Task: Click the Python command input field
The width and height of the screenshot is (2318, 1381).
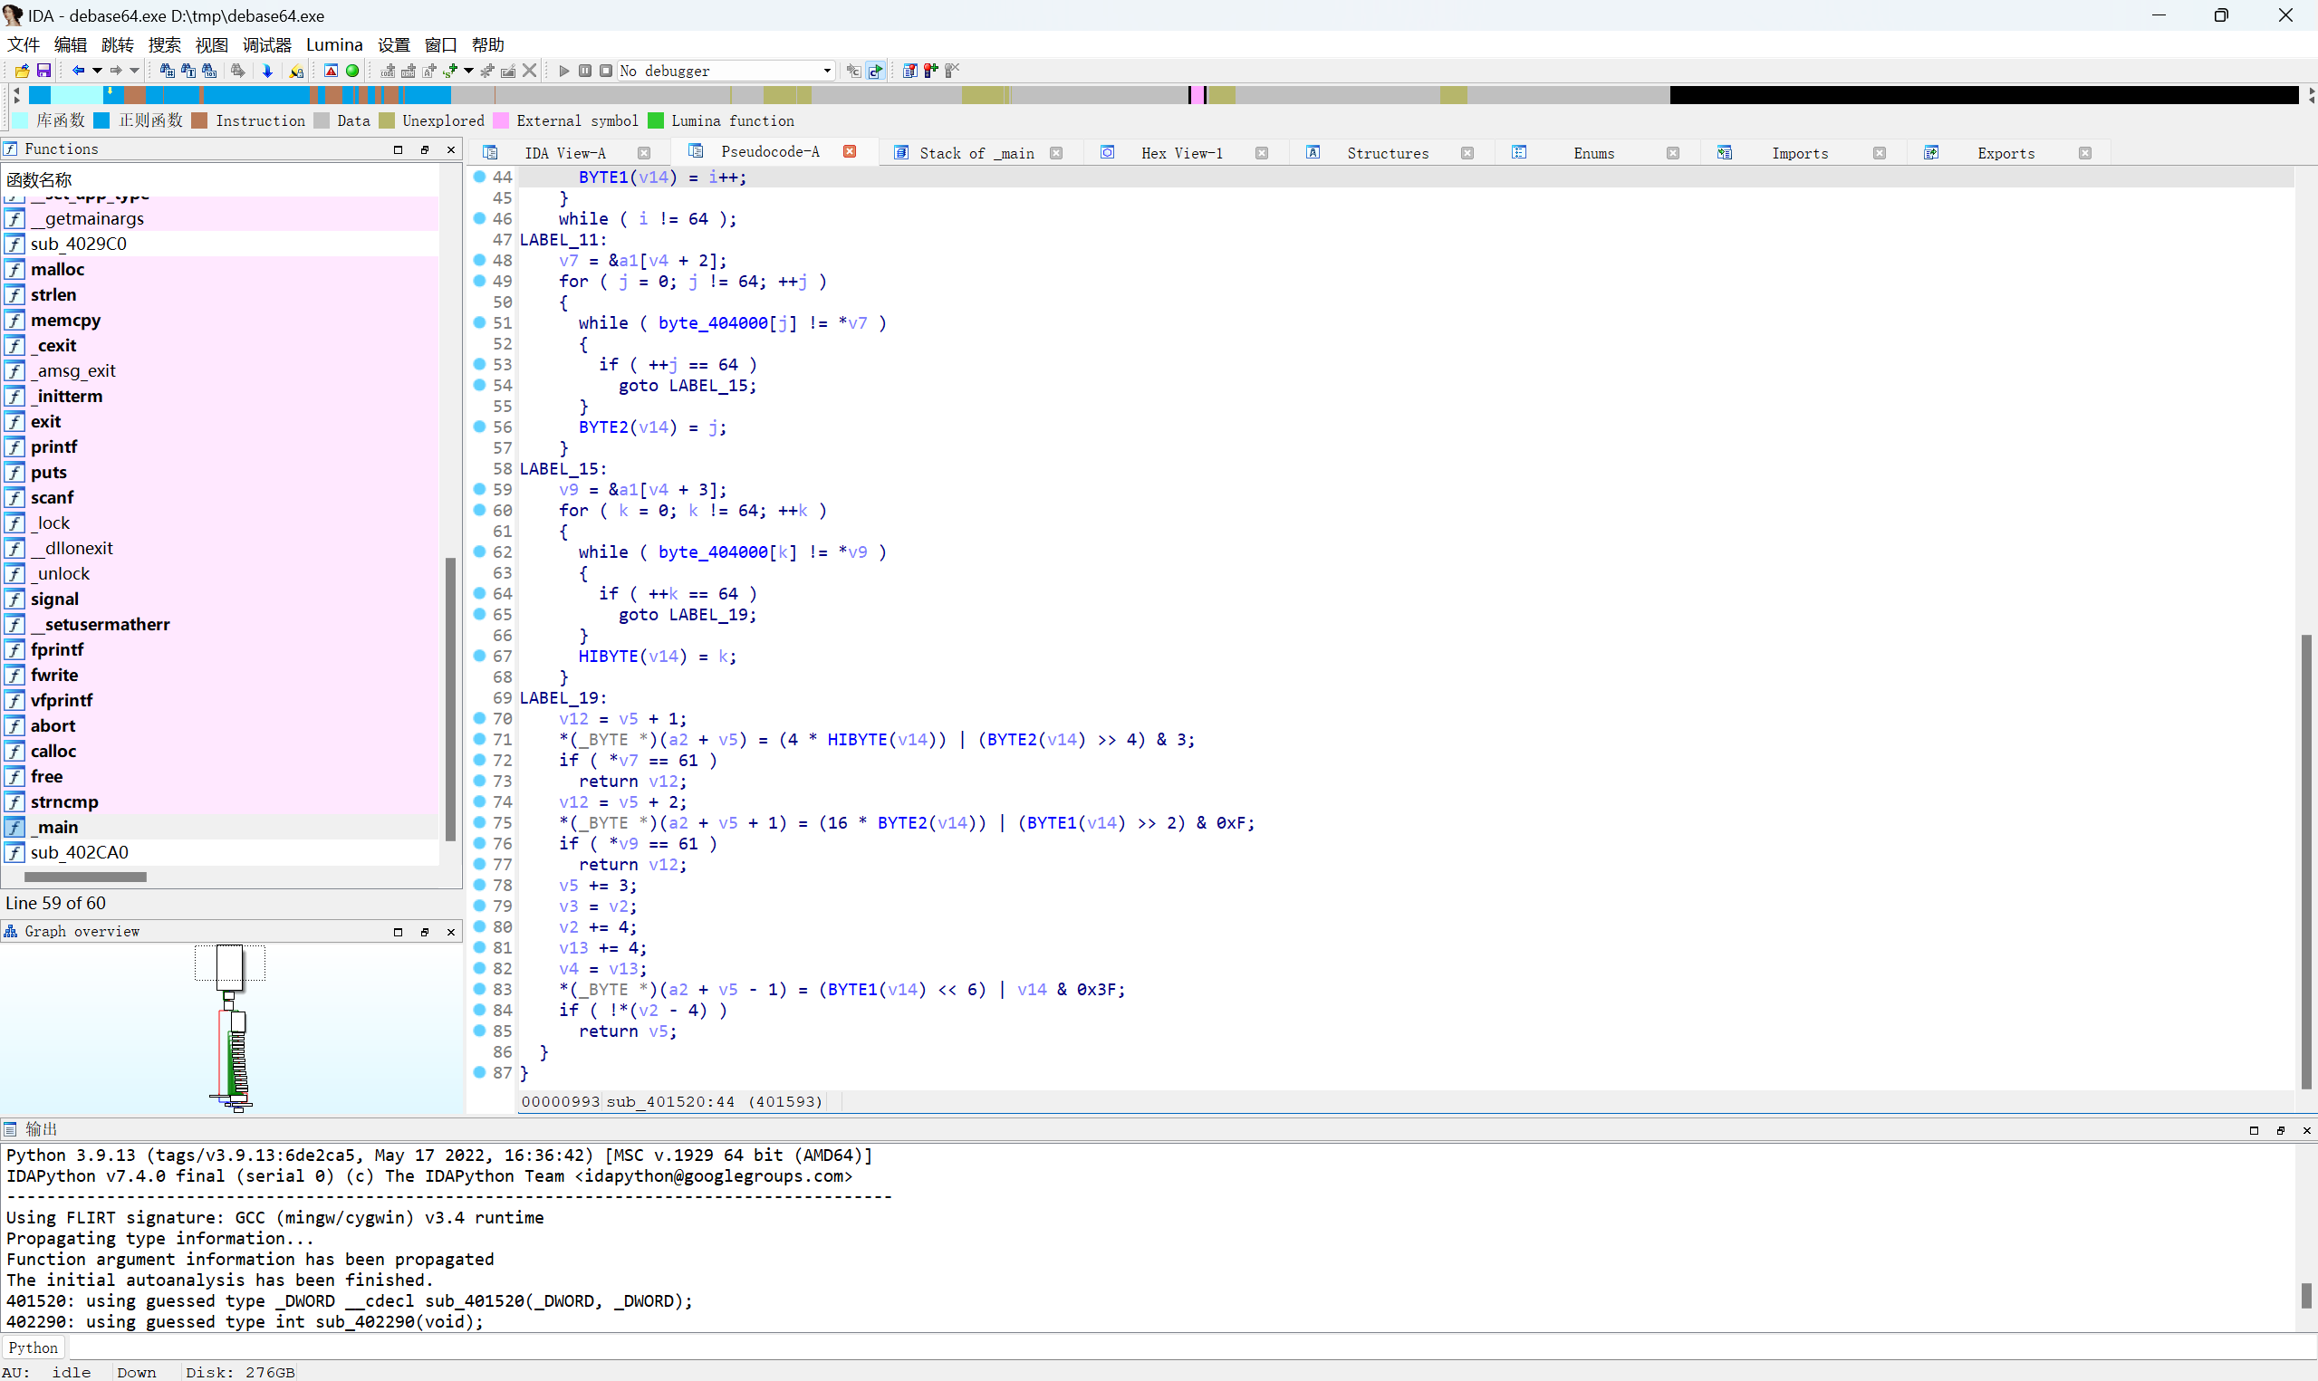Action: pyautogui.click(x=1191, y=1347)
